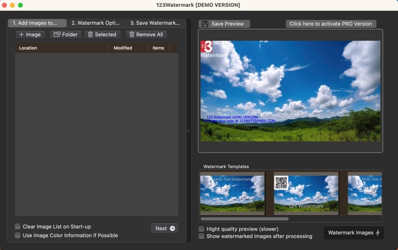Toggle Show watermarked images after processing
This screenshot has height=250, width=398.
click(201, 236)
